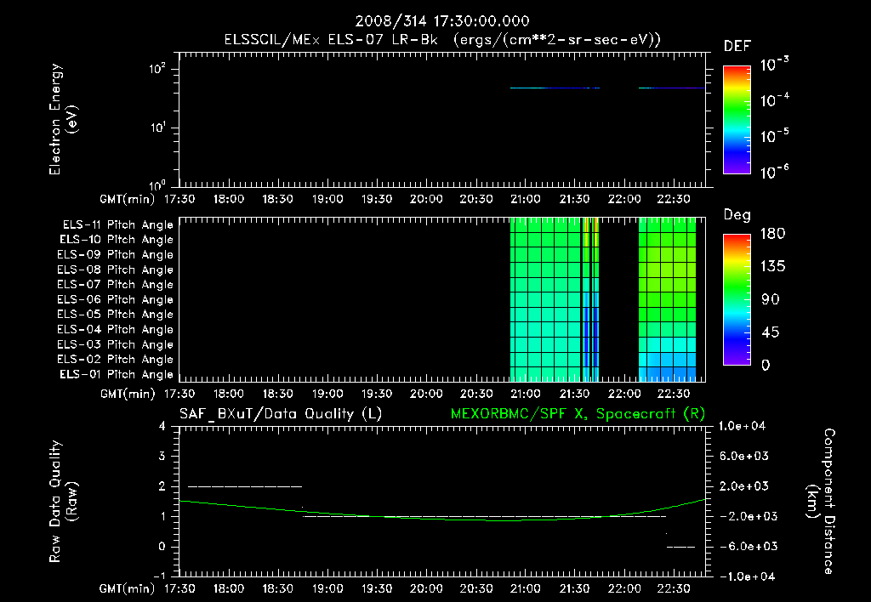871x602 pixels.
Task: Select the ELS-09 Pitch Angle row label
Action: (x=115, y=255)
